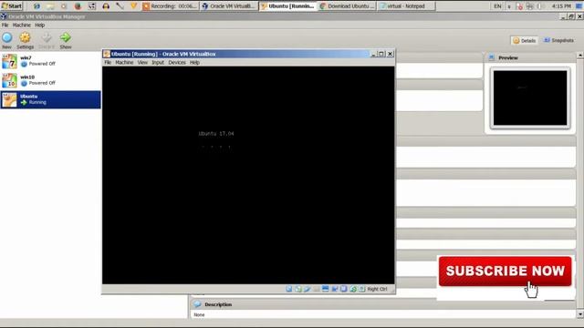The image size is (584, 328).
Task: Click the Preview section header icon
Action: (492, 57)
